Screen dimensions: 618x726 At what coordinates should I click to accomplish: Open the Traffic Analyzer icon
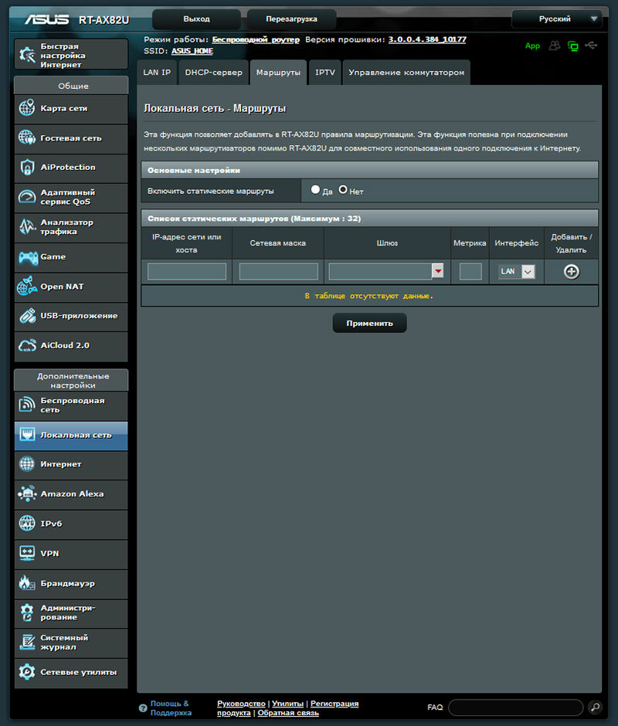pos(27,227)
